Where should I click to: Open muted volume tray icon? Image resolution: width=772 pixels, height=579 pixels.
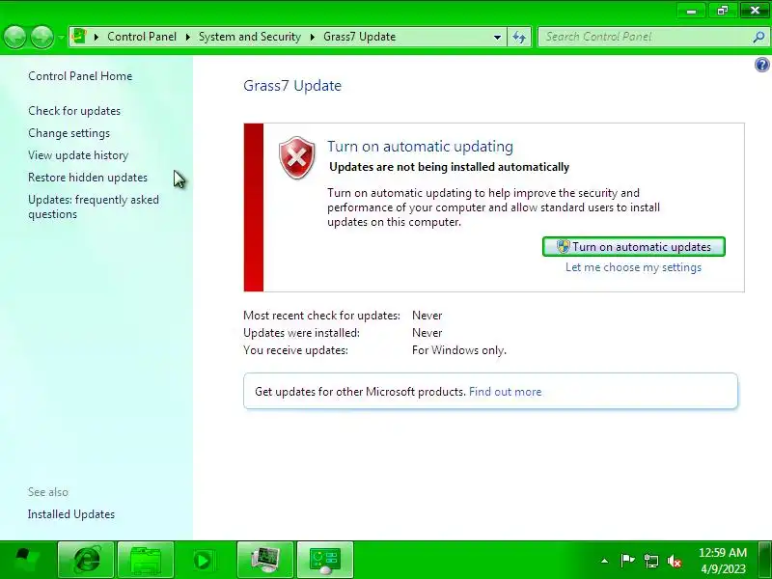point(674,561)
